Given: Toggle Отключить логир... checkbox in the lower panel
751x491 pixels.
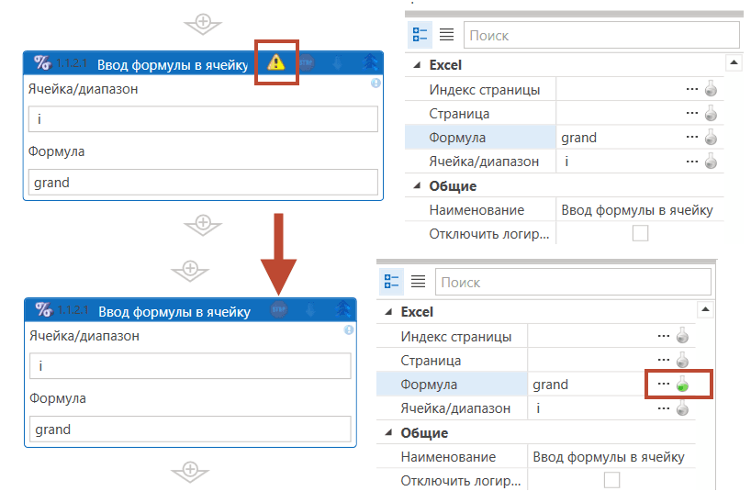Looking at the screenshot, I should [611, 480].
